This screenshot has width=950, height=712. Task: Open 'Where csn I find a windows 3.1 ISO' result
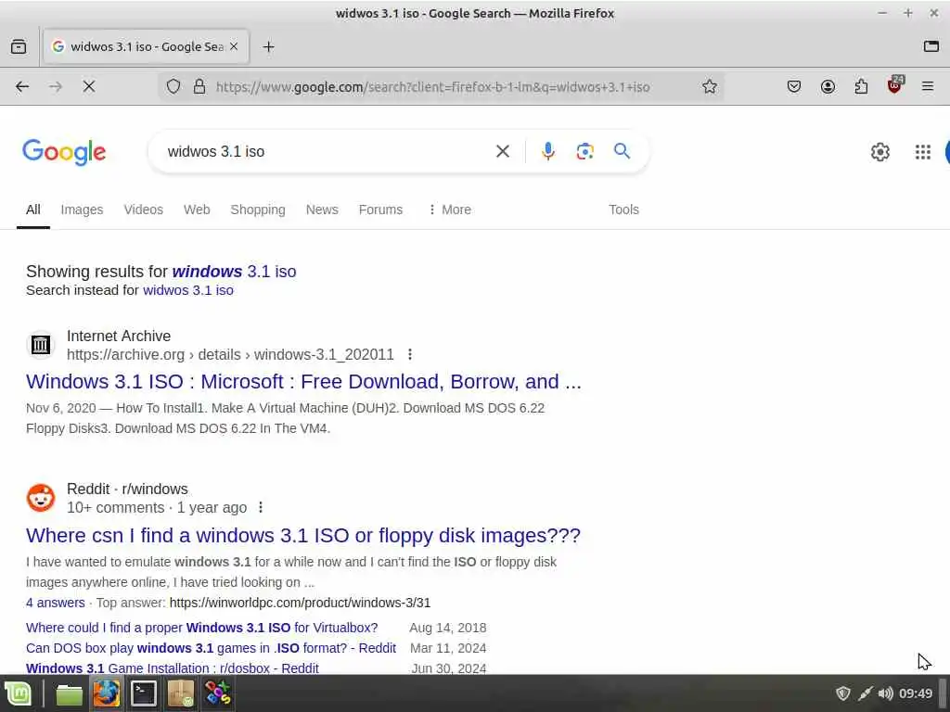pos(303,535)
